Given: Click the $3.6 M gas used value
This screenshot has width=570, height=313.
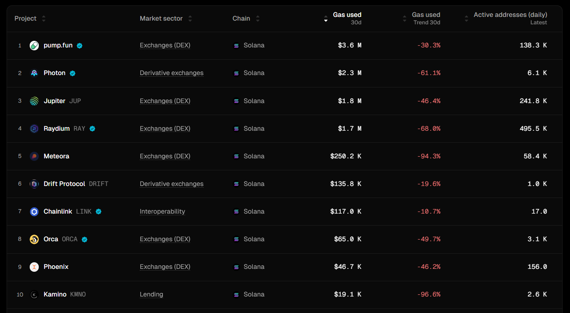Looking at the screenshot, I should (350, 45).
